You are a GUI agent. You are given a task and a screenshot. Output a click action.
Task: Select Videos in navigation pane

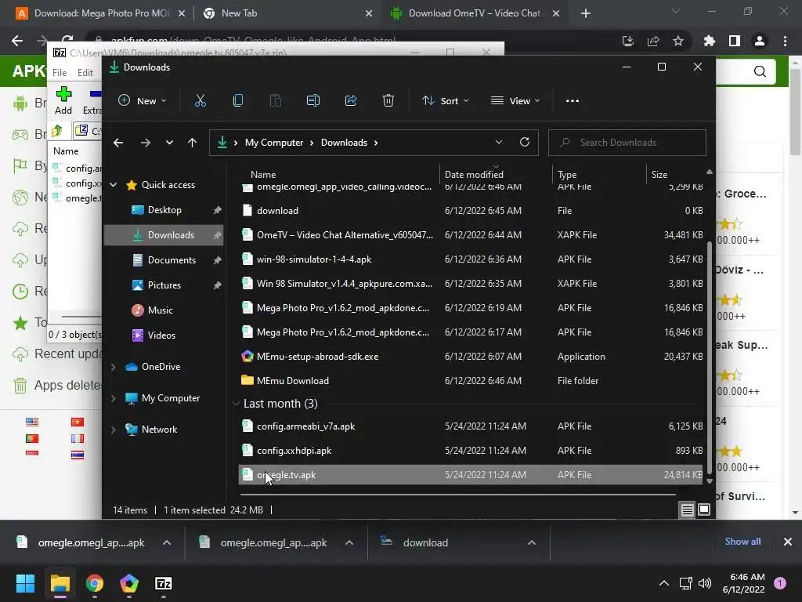click(161, 335)
